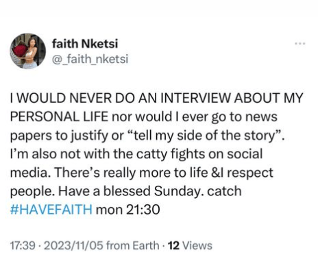Viewport: 318px width, 255px height.
Task: Open the three-dot more options menu
Action: pyautogui.click(x=300, y=43)
